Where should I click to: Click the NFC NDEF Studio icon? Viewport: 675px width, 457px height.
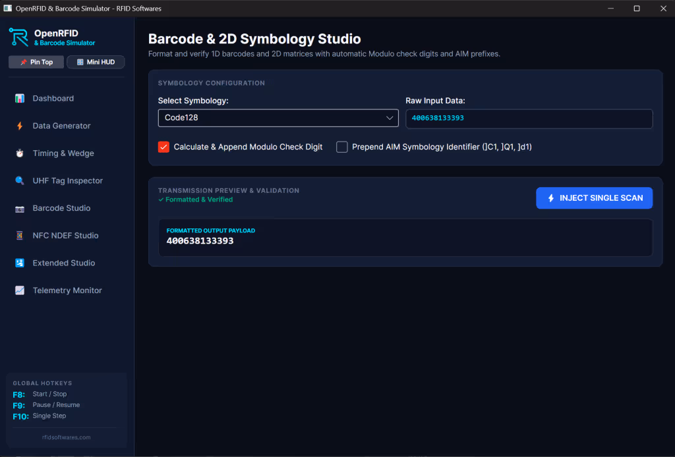coord(20,236)
